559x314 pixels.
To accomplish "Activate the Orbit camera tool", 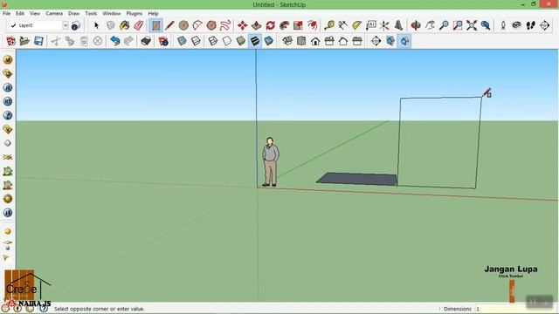I will pos(416,25).
